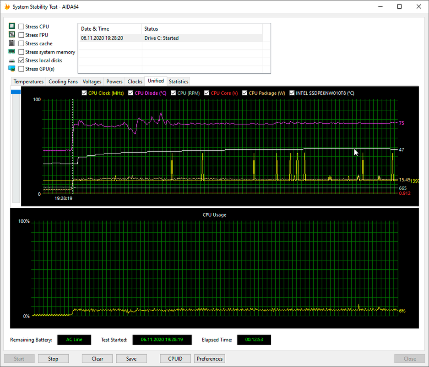The image size is (429, 367).
Task: Hide the CPU Clock (MHz) graph line
Action: point(84,93)
